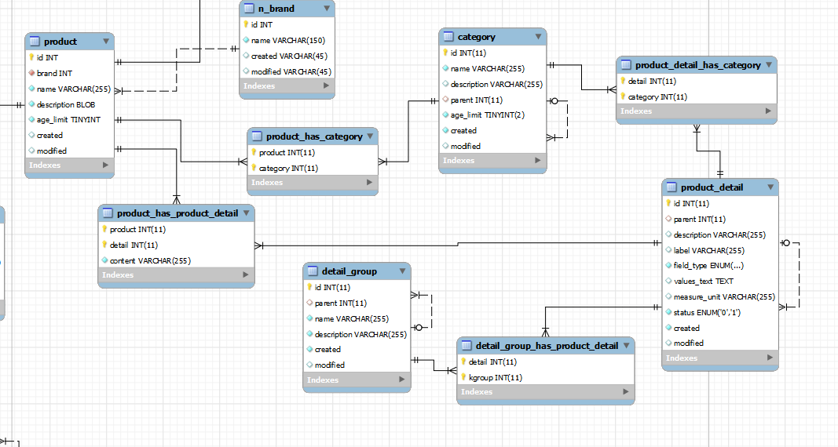Select description BLOB column in product table
The image size is (838, 447).
click(x=66, y=104)
